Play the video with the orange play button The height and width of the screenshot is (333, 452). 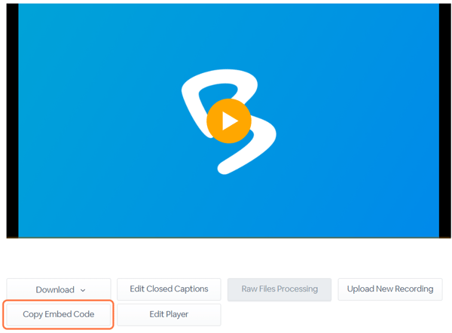(x=229, y=121)
